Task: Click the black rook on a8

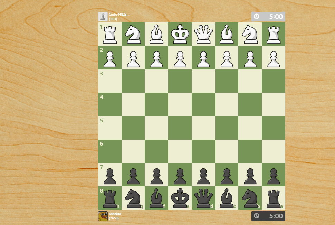Action: click(274, 198)
